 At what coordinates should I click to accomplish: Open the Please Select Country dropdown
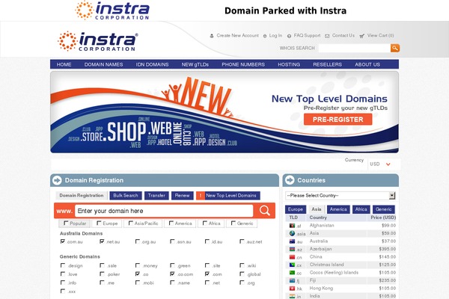point(340,196)
